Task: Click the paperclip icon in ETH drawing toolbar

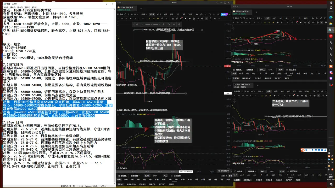Action: (x=177, y=19)
